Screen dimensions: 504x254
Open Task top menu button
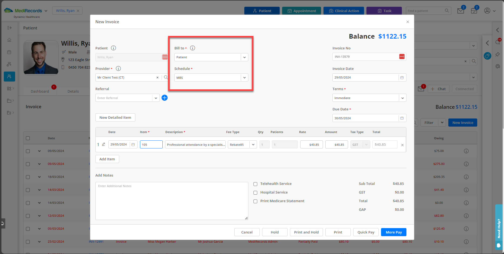(x=384, y=11)
